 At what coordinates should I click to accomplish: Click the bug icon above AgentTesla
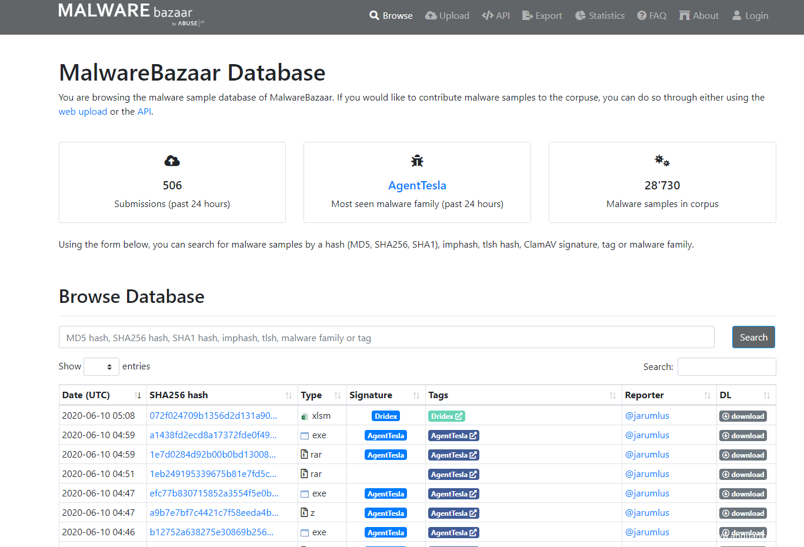417,161
